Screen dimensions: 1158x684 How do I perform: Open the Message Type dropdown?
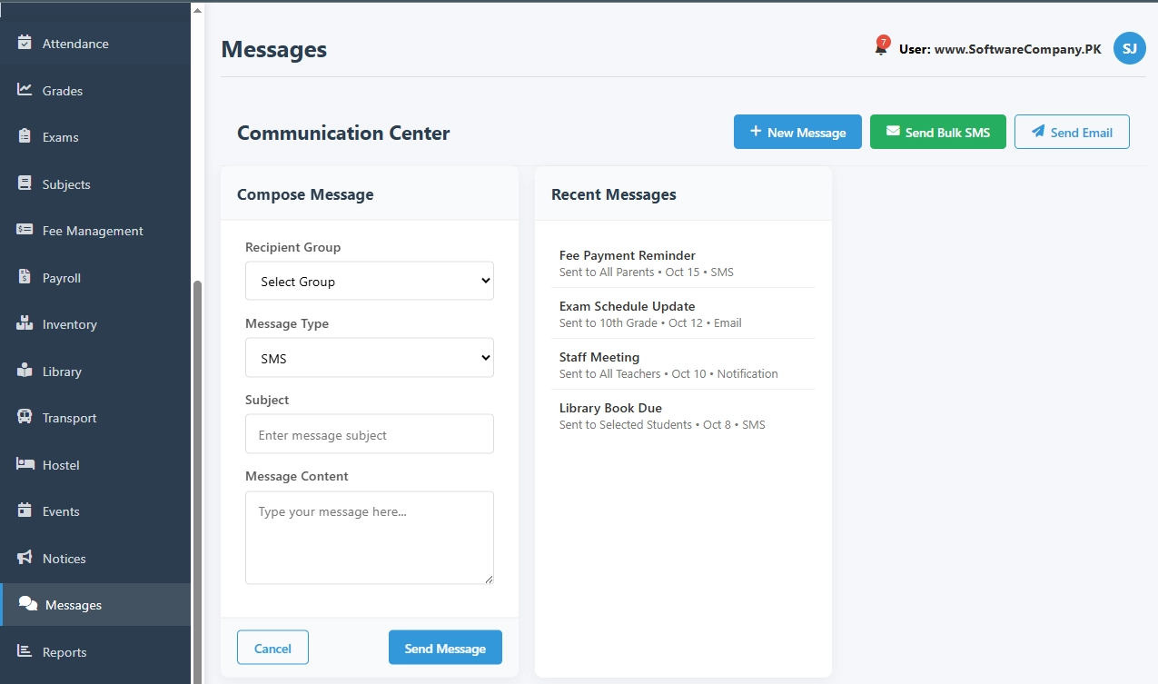tap(369, 358)
